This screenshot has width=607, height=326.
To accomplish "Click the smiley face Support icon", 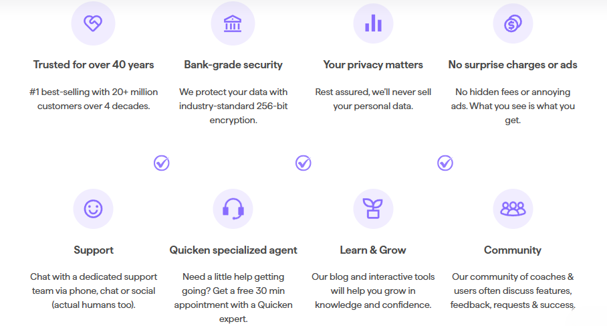I will 93,209.
